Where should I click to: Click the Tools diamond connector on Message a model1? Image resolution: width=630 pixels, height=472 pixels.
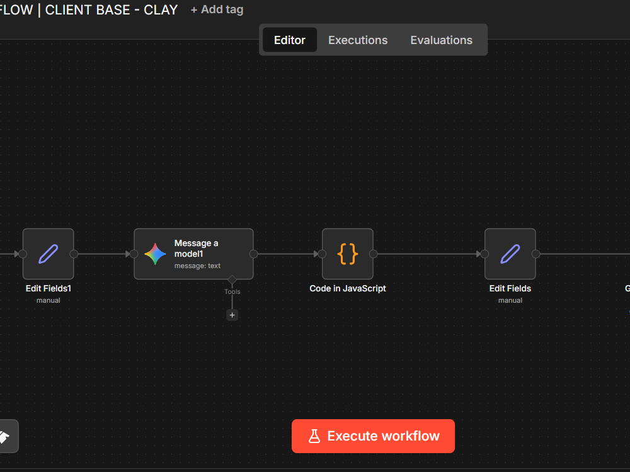click(x=232, y=279)
